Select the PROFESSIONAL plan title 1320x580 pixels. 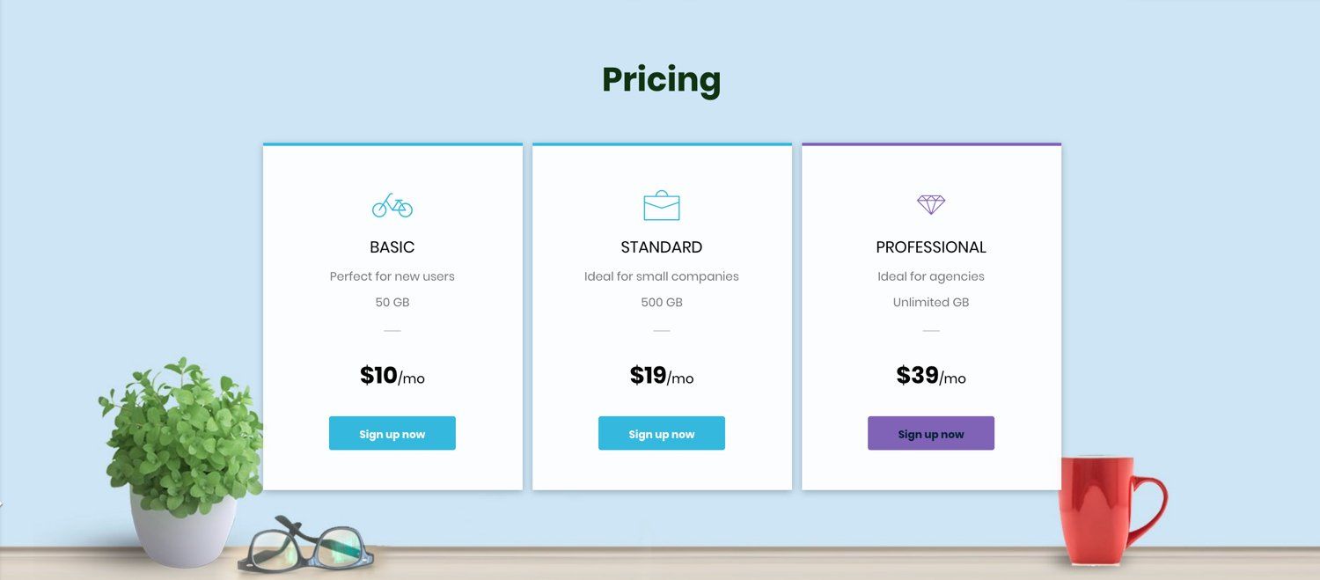(x=931, y=247)
